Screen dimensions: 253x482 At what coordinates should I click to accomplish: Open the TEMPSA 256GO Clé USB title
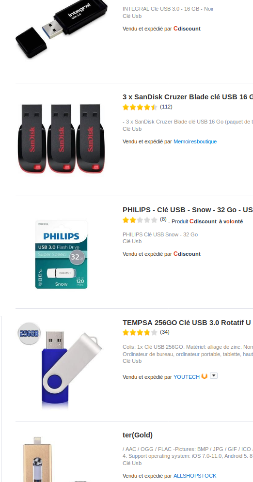187,323
